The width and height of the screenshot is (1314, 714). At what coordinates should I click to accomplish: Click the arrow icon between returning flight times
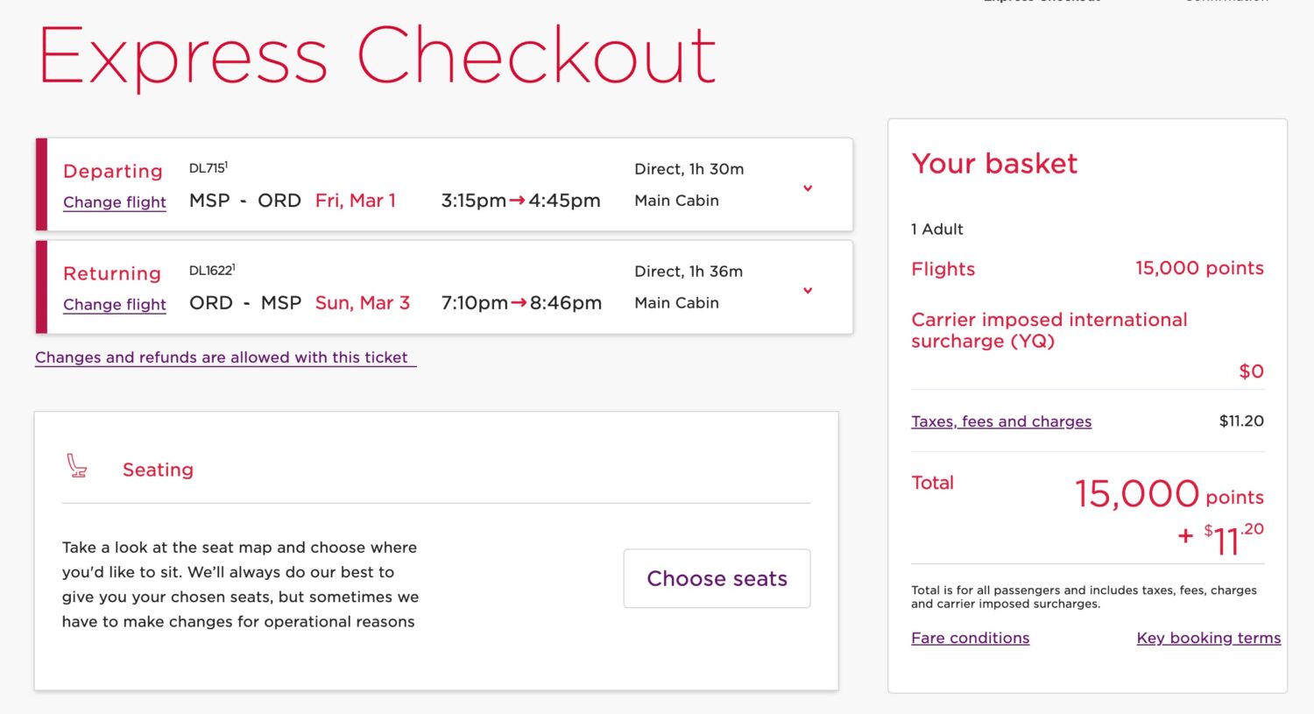click(x=521, y=302)
